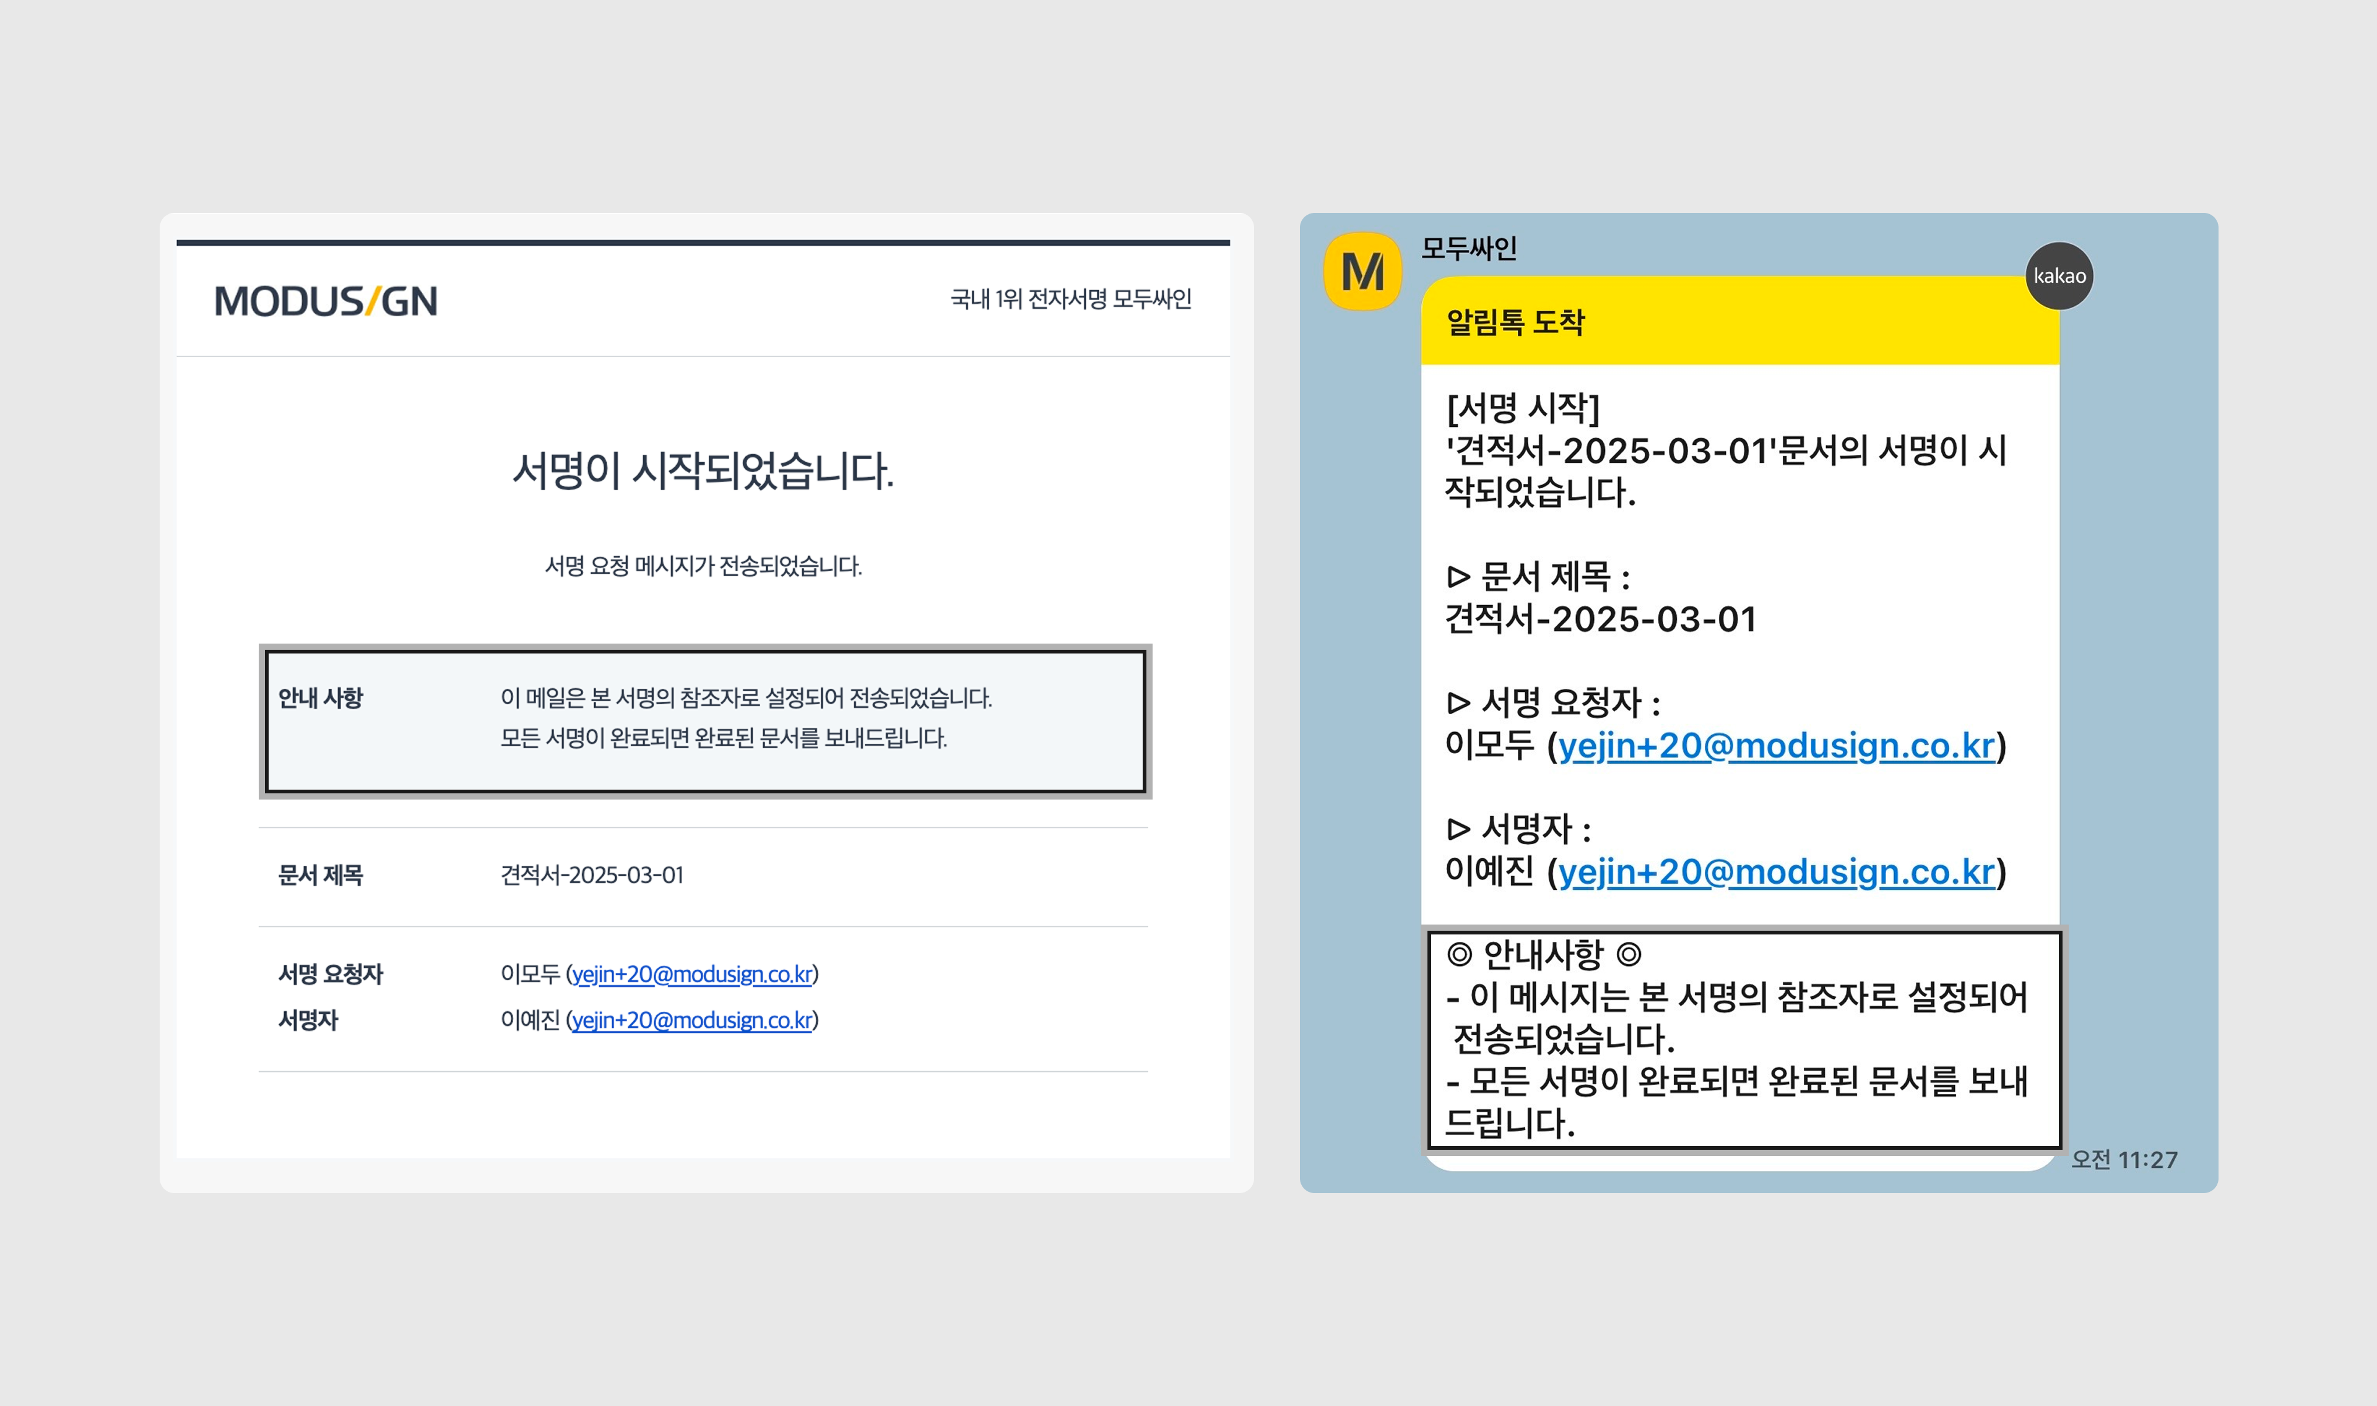
Task: Click the 서명자 triangle bullet in chat
Action: (1458, 829)
